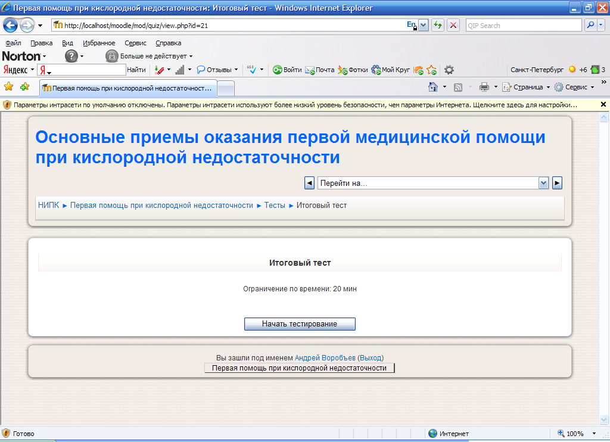Open the 'Перейти на...' dropdown
This screenshot has width=610, height=442.
pyautogui.click(x=433, y=183)
